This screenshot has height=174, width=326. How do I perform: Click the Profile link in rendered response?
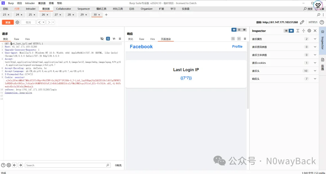tap(237, 47)
